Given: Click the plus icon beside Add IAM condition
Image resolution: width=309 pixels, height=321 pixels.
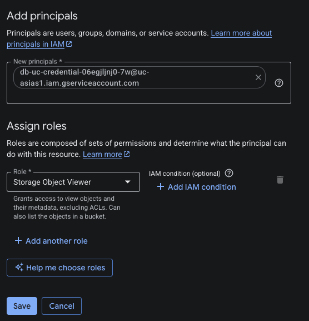Looking at the screenshot, I should point(161,186).
